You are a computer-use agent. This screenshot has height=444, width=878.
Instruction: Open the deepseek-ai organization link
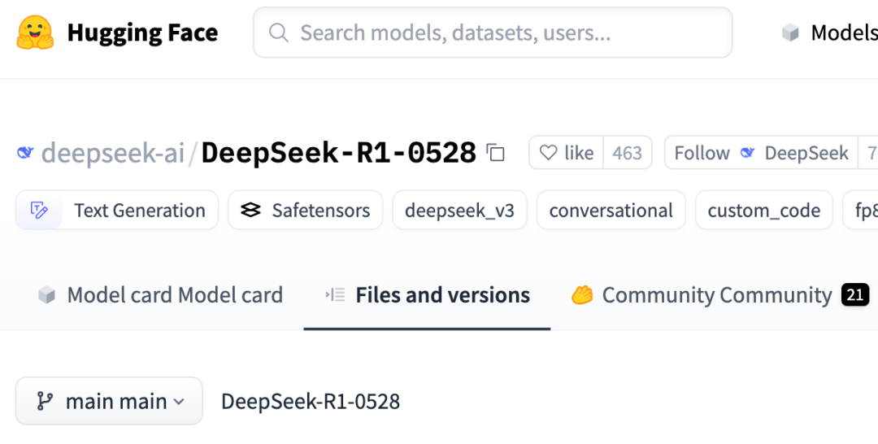[x=112, y=153]
